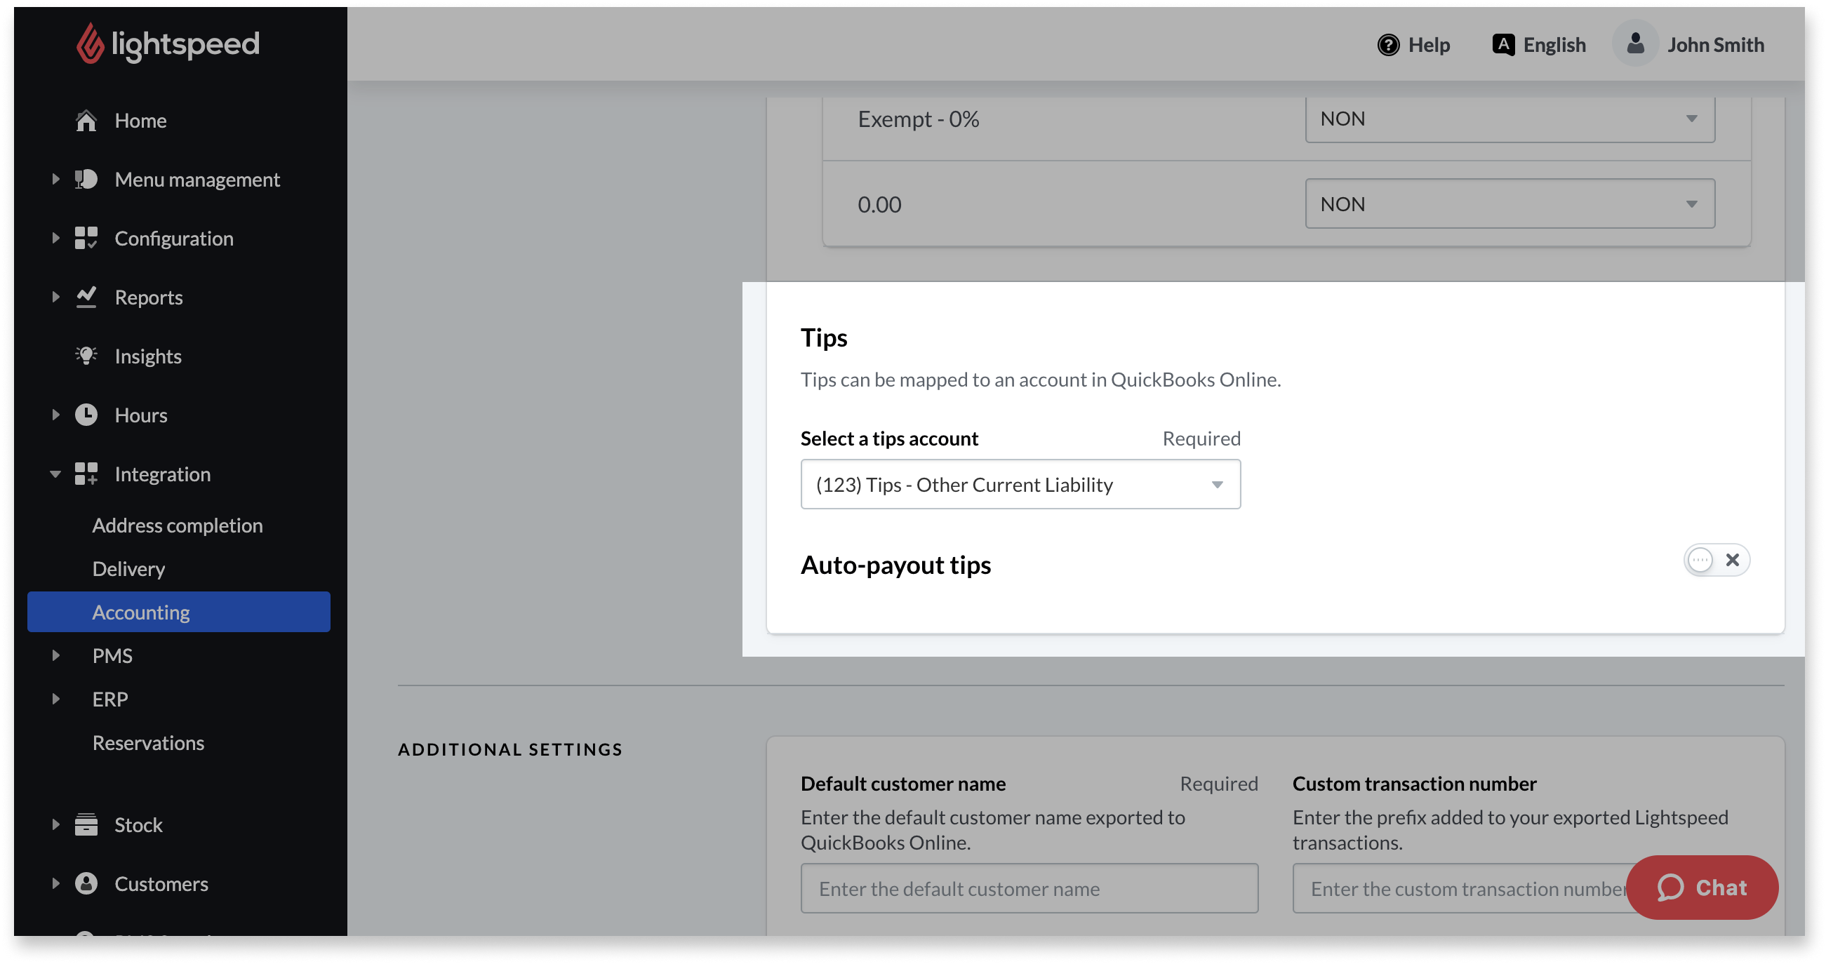
Task: Click the Home house icon
Action: (x=86, y=121)
